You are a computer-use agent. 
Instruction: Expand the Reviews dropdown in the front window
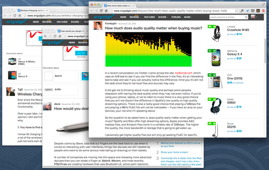[x=134, y=17]
